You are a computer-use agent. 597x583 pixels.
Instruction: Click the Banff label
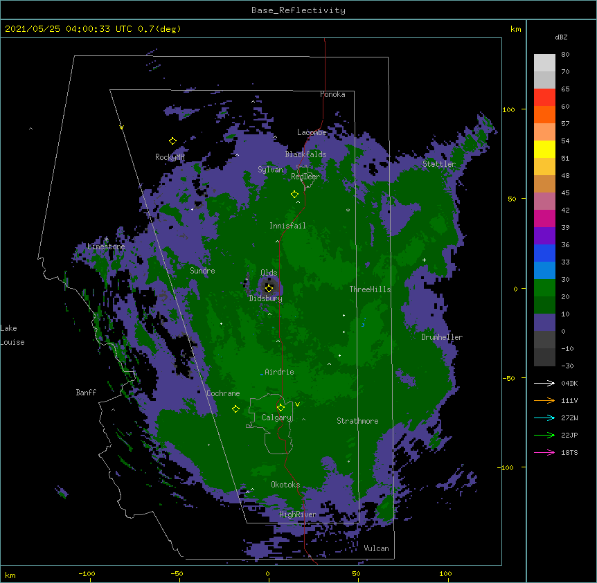[86, 393]
